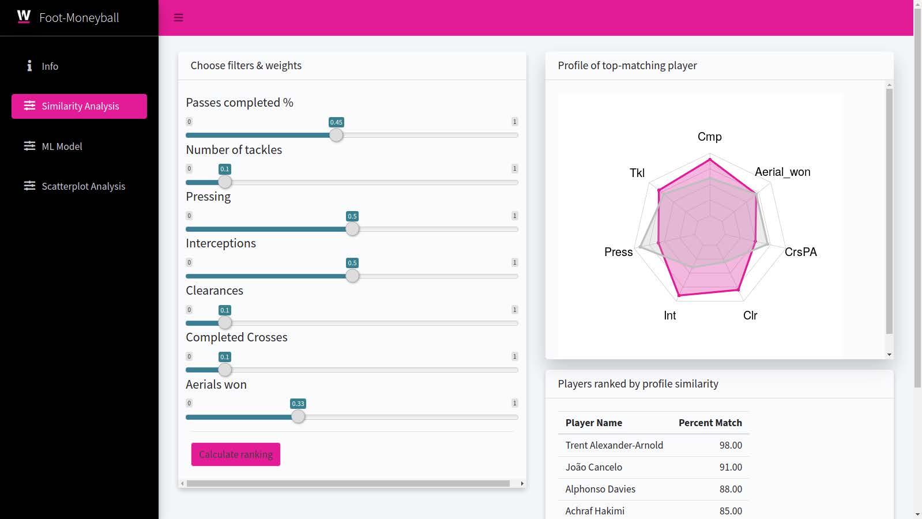The height and width of the screenshot is (519, 922).
Task: Click the Percent Match column header
Action: [x=710, y=423]
